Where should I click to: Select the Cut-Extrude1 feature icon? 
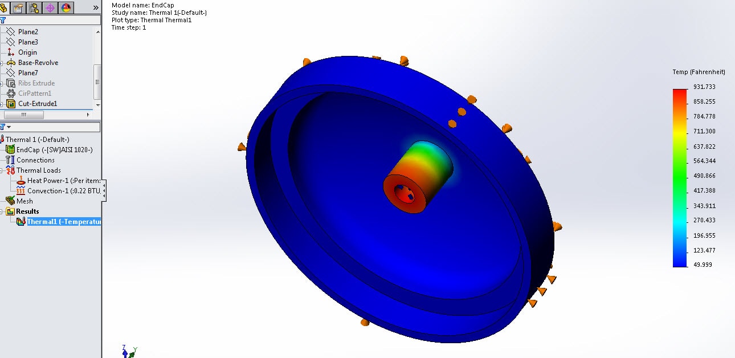point(10,104)
